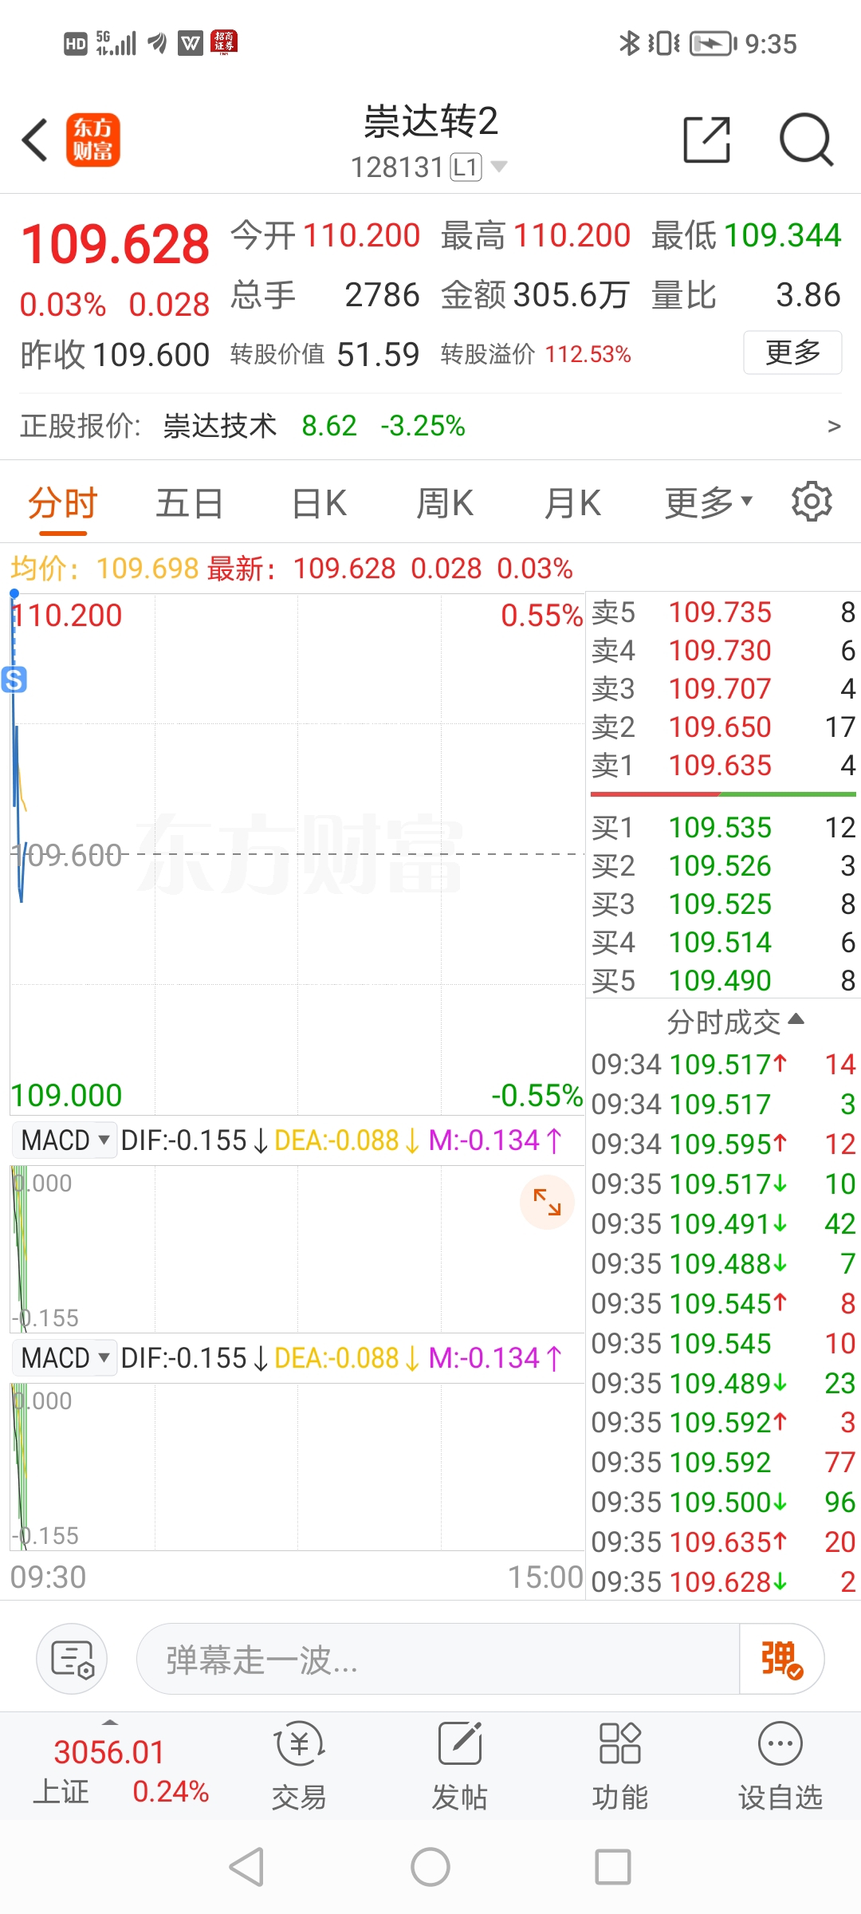Tap the share/export icon
The height and width of the screenshot is (1914, 861).
(x=707, y=140)
